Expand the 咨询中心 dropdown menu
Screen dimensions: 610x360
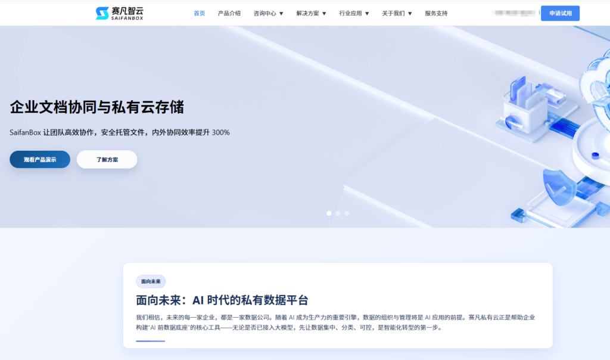click(x=268, y=13)
